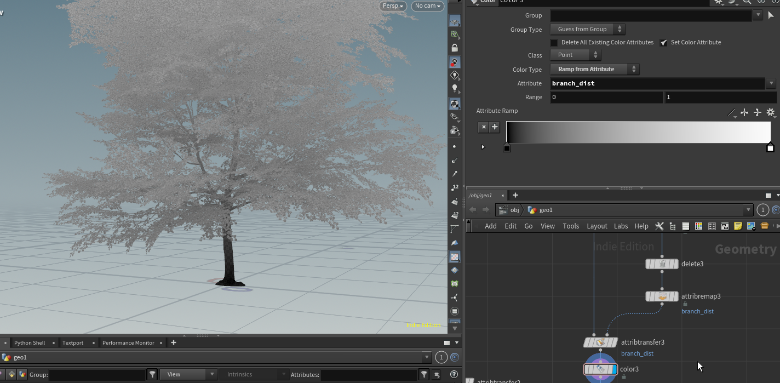Viewport: 780px width, 383px height.
Task: Click the color palette icon in network toolbar
Action: (x=698, y=226)
